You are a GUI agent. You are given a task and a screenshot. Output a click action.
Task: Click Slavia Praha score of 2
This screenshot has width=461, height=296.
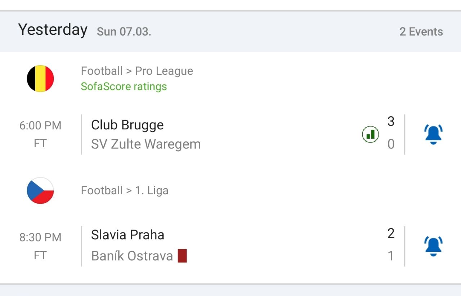[391, 233]
